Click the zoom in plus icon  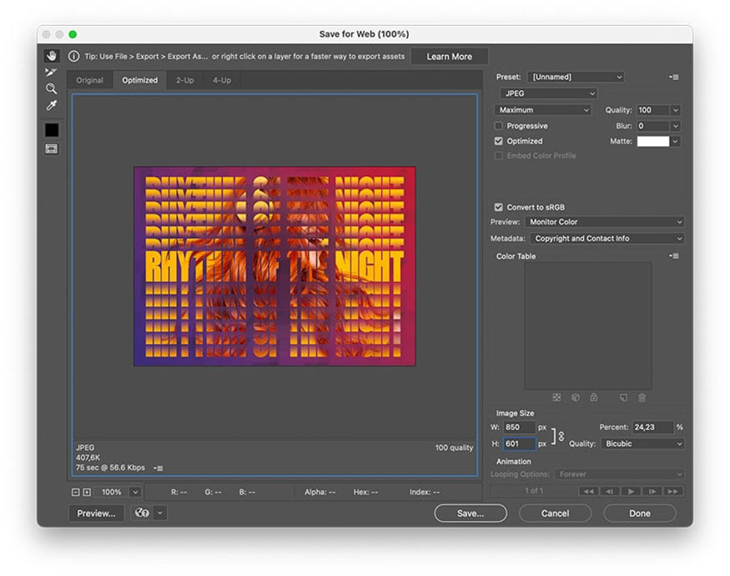(x=87, y=493)
